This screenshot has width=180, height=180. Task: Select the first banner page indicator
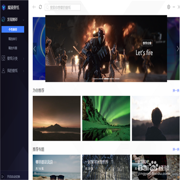(x=95, y=79)
